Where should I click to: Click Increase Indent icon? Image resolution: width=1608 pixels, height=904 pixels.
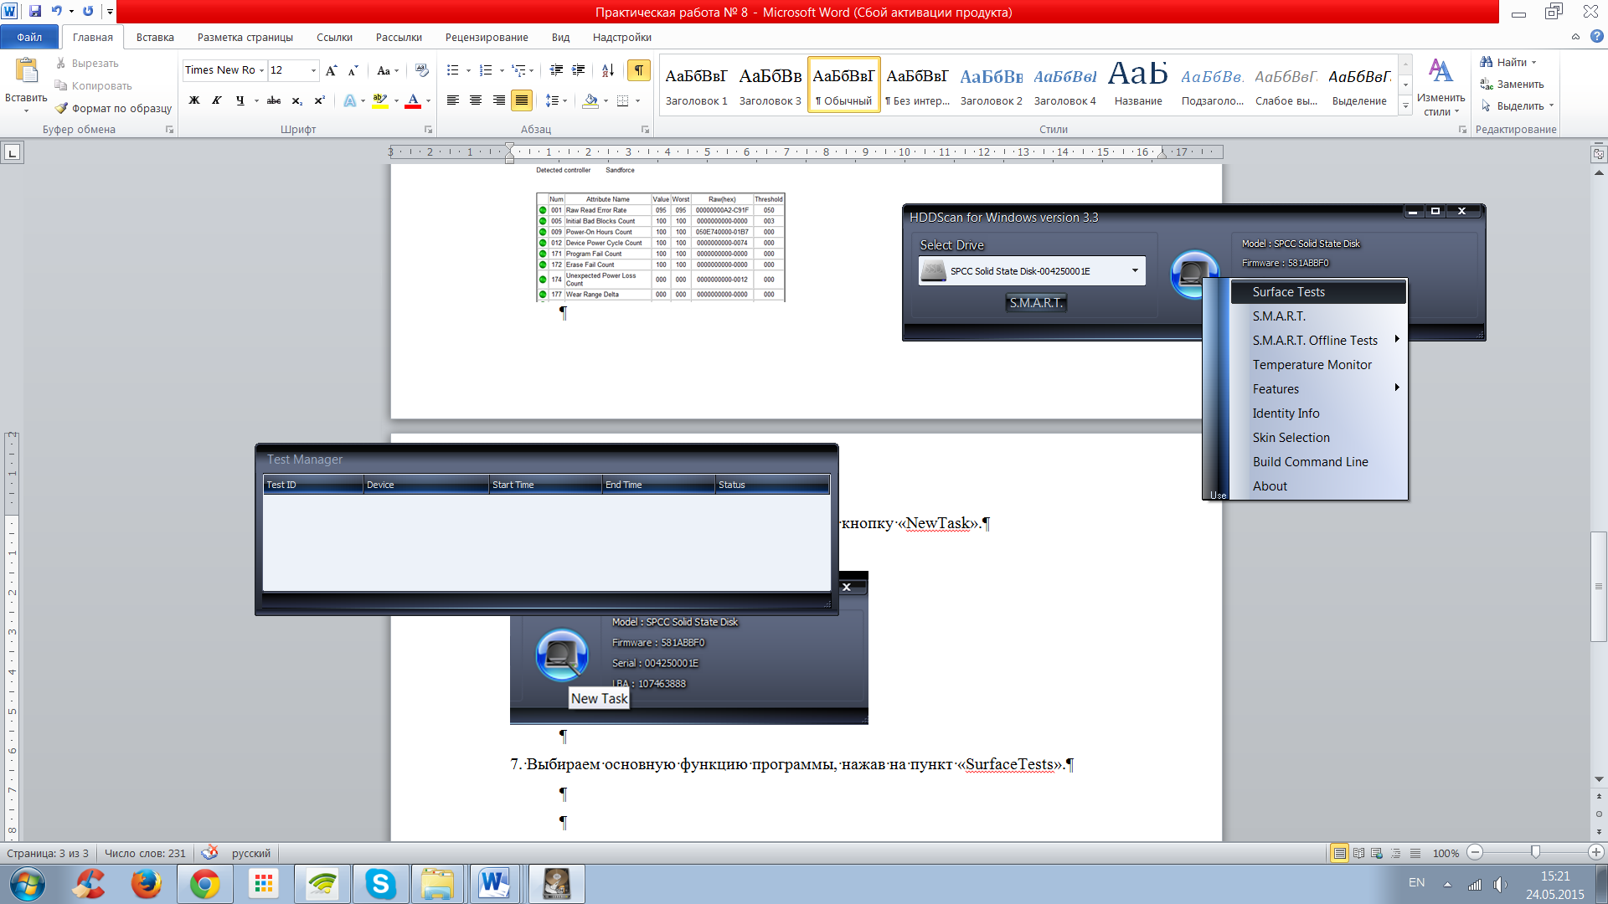tap(578, 70)
